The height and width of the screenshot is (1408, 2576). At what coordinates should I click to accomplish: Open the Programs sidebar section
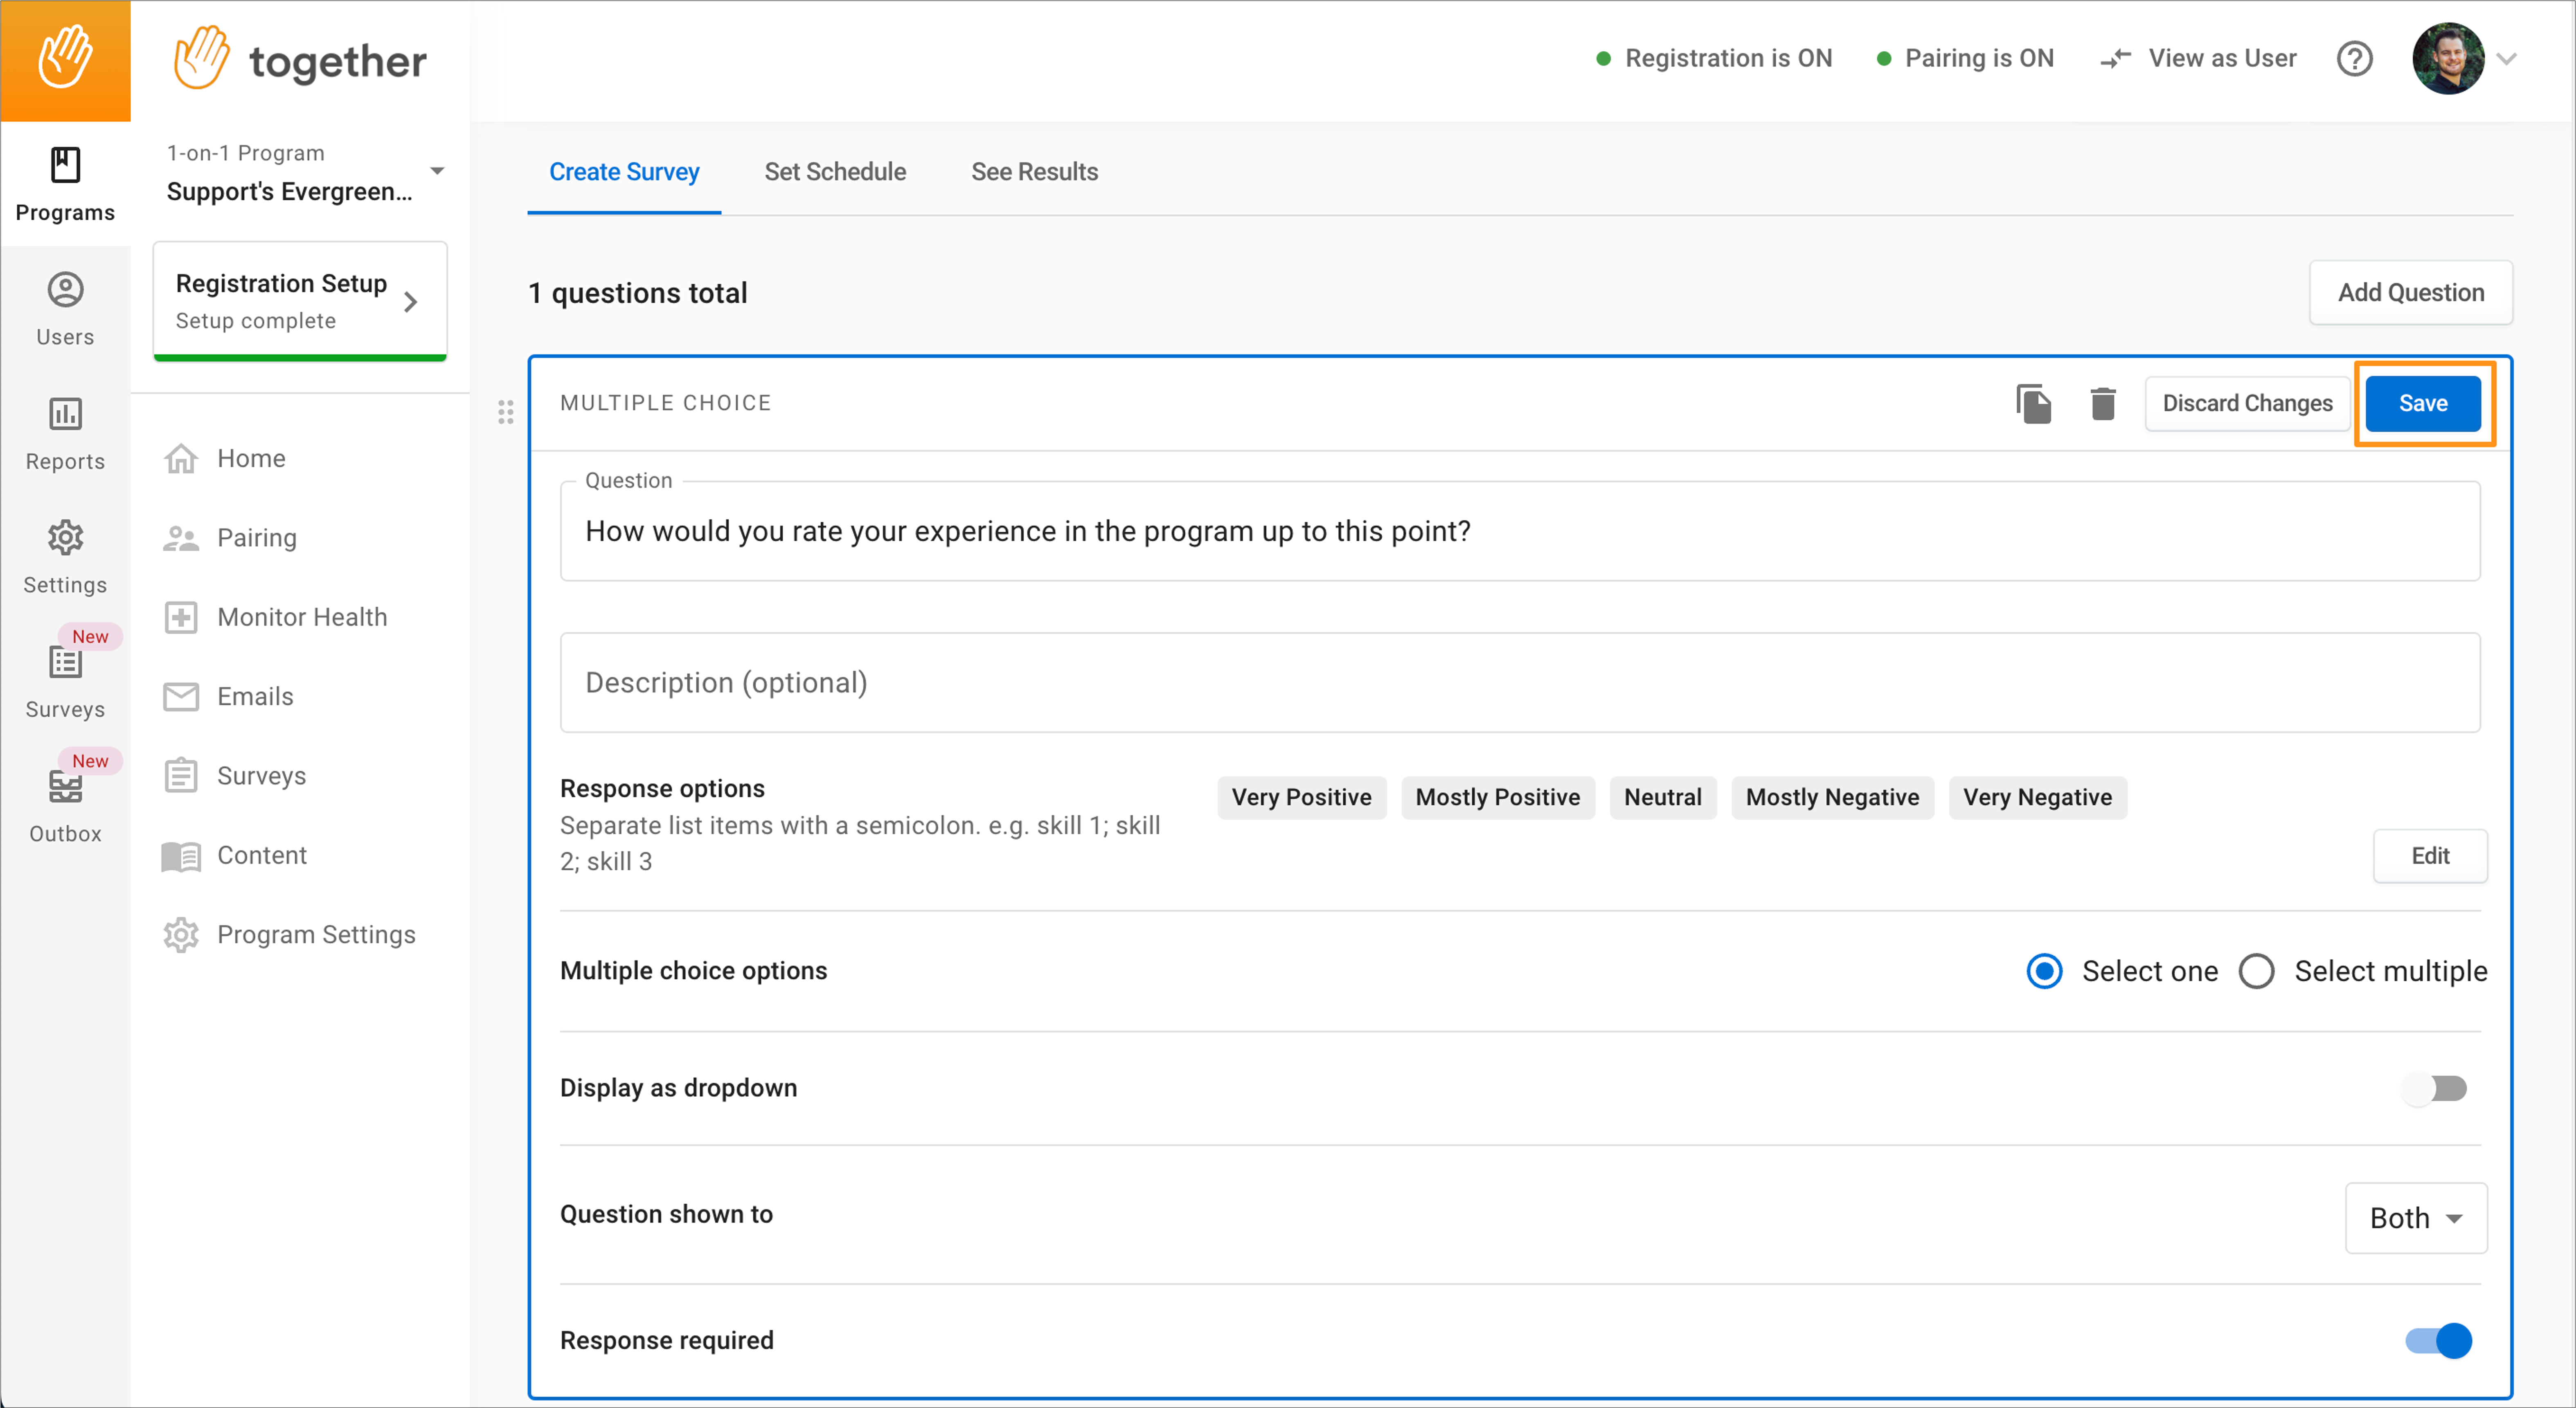65,185
